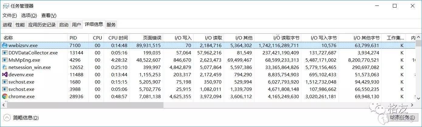The image size is (422, 127).
Task: Collapse to fewer details with arrow icon
Action: click(x=7, y=118)
